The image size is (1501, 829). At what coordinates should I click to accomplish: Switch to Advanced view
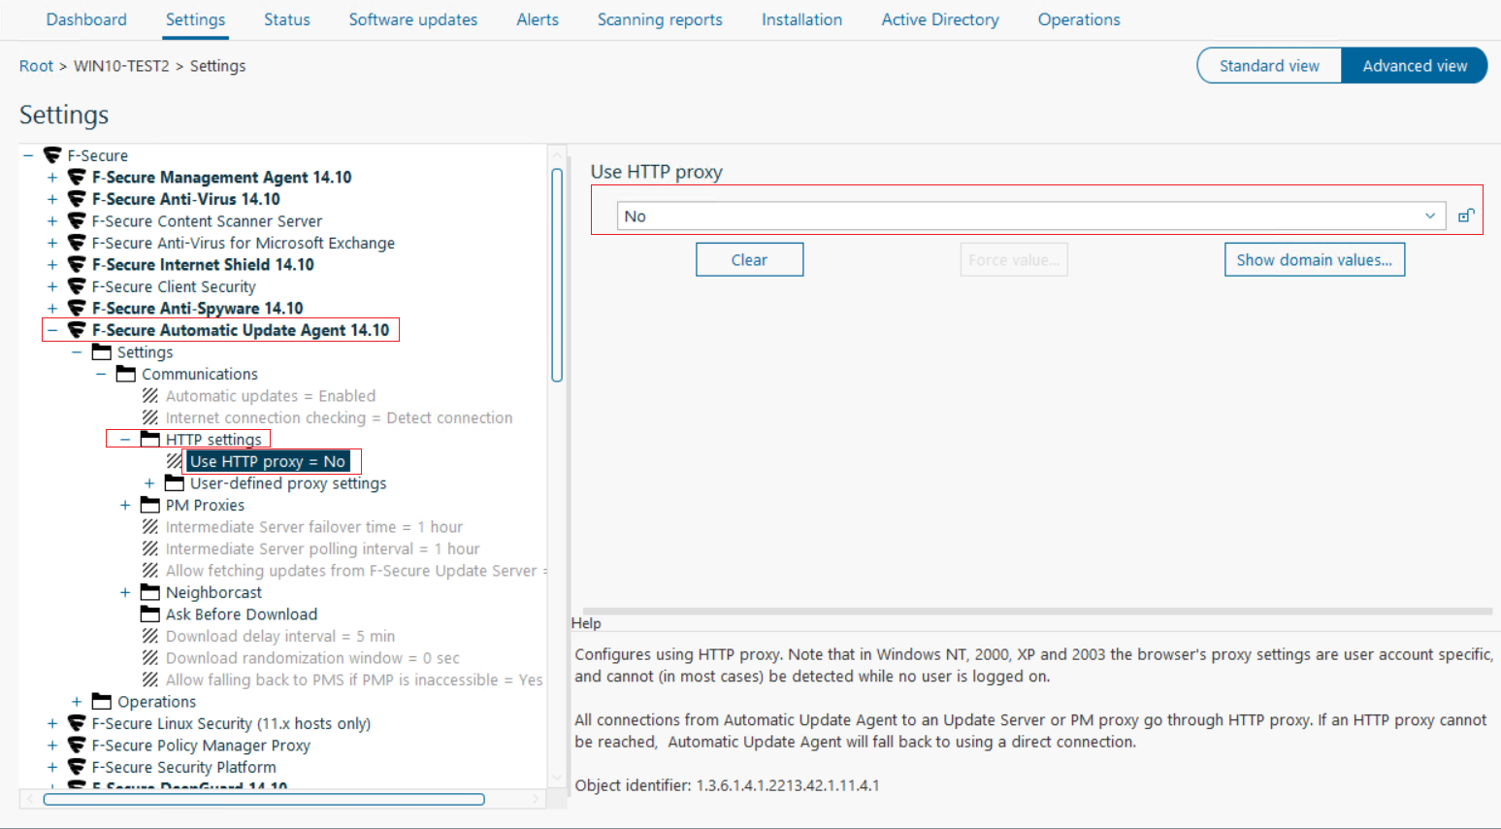1415,66
